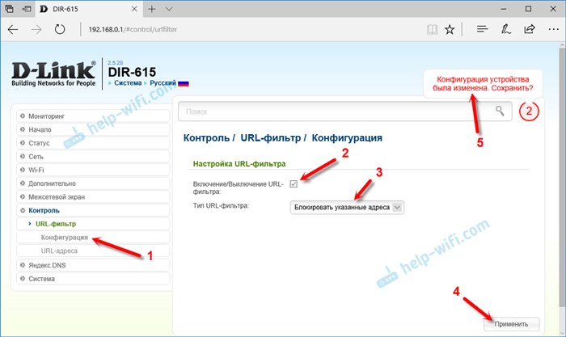The height and width of the screenshot is (337, 566).
Task: Click Контроль in the breadcrumb heading
Action: click(206, 138)
